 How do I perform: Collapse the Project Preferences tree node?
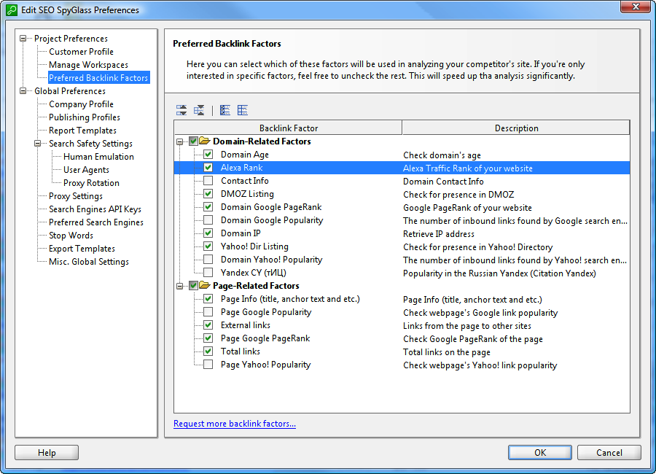tap(23, 38)
